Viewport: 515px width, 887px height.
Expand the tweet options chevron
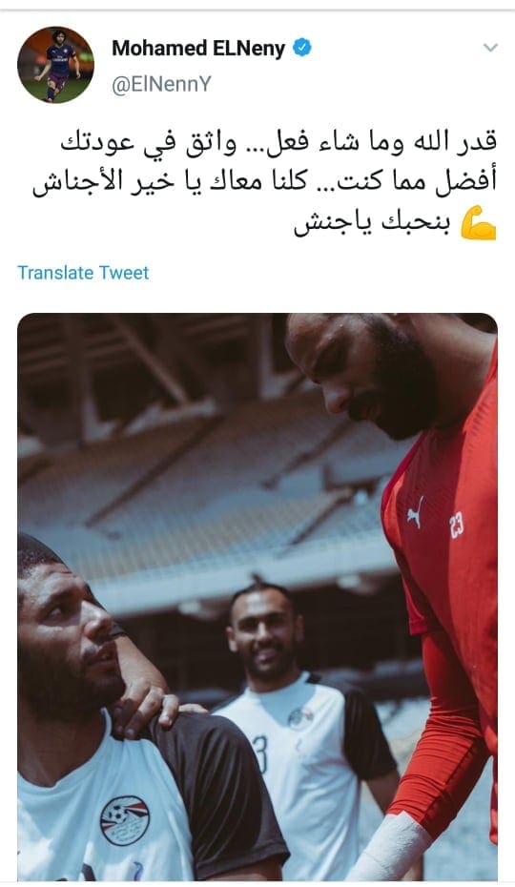pyautogui.click(x=490, y=48)
